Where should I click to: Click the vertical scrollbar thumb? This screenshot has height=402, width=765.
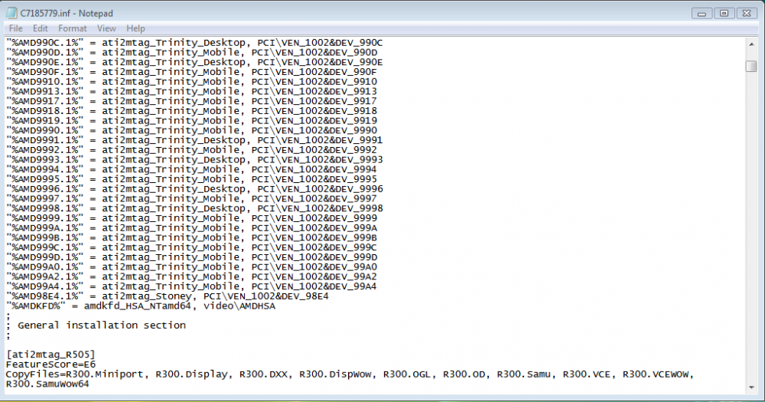pyautogui.click(x=751, y=66)
